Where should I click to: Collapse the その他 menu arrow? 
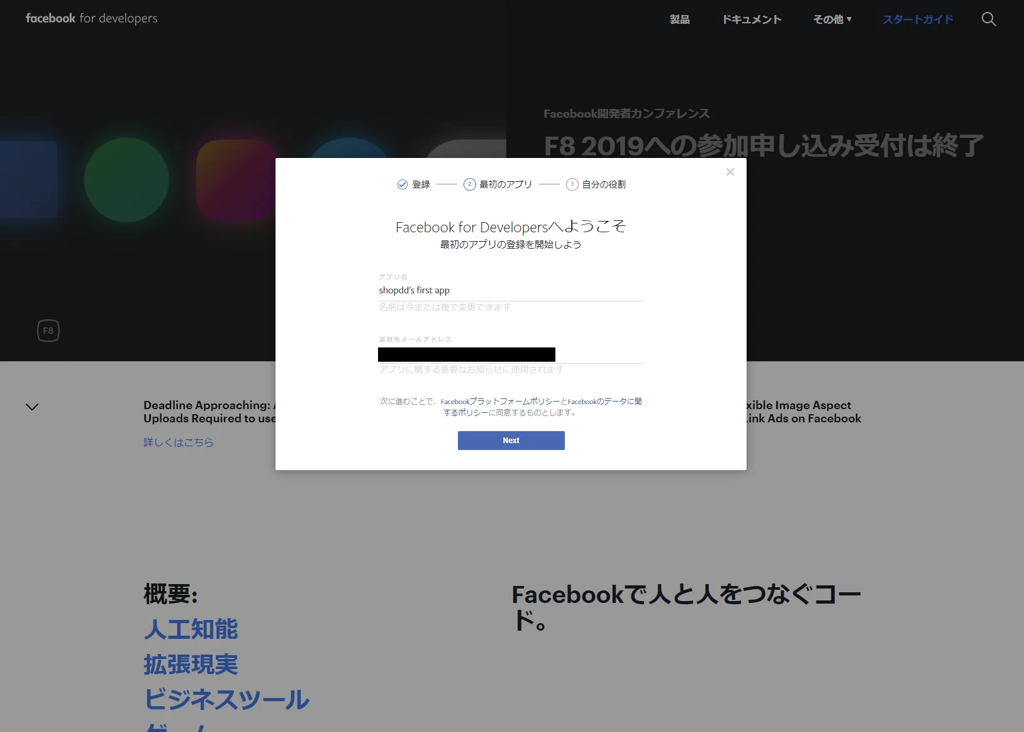[850, 20]
